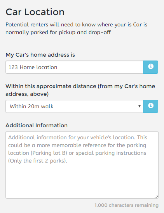Click the '123 Home location' text value

pyautogui.click(x=33, y=67)
